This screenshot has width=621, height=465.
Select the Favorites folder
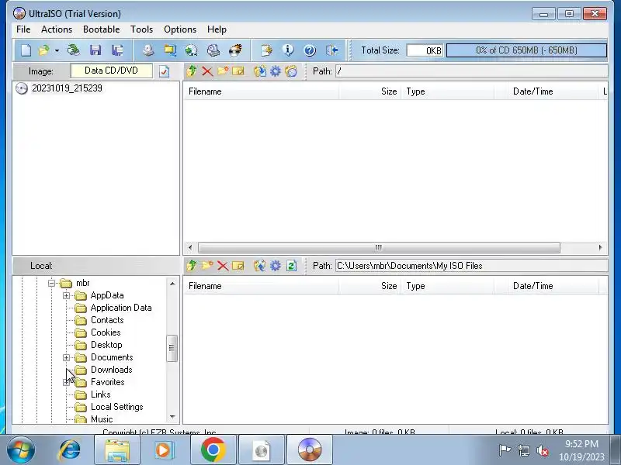[x=107, y=382]
